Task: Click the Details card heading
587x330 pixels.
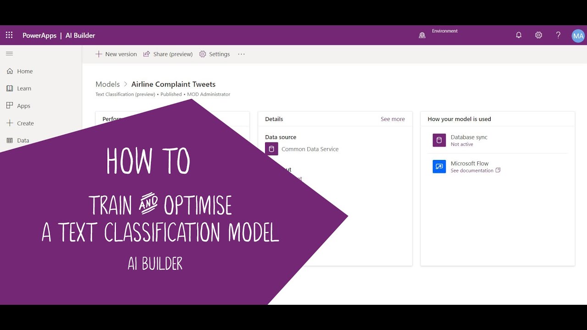Action: point(274,119)
